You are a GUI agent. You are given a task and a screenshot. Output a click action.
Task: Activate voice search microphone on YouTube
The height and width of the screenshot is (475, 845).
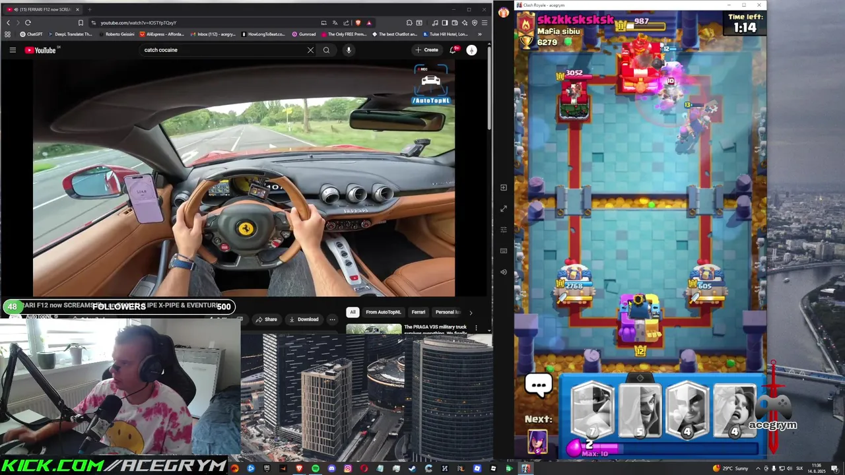[349, 50]
